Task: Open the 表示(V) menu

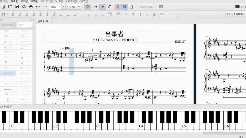Action: (24, 1)
